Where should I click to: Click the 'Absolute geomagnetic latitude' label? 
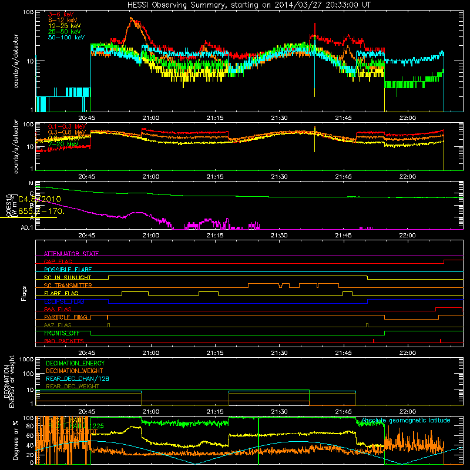406,421
